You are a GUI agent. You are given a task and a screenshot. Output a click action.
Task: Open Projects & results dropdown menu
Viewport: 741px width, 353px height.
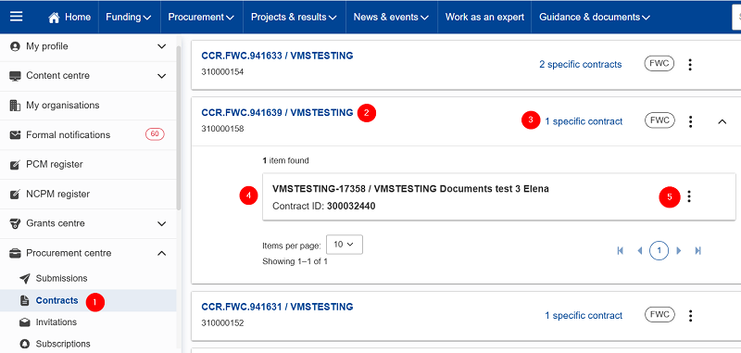click(x=294, y=17)
